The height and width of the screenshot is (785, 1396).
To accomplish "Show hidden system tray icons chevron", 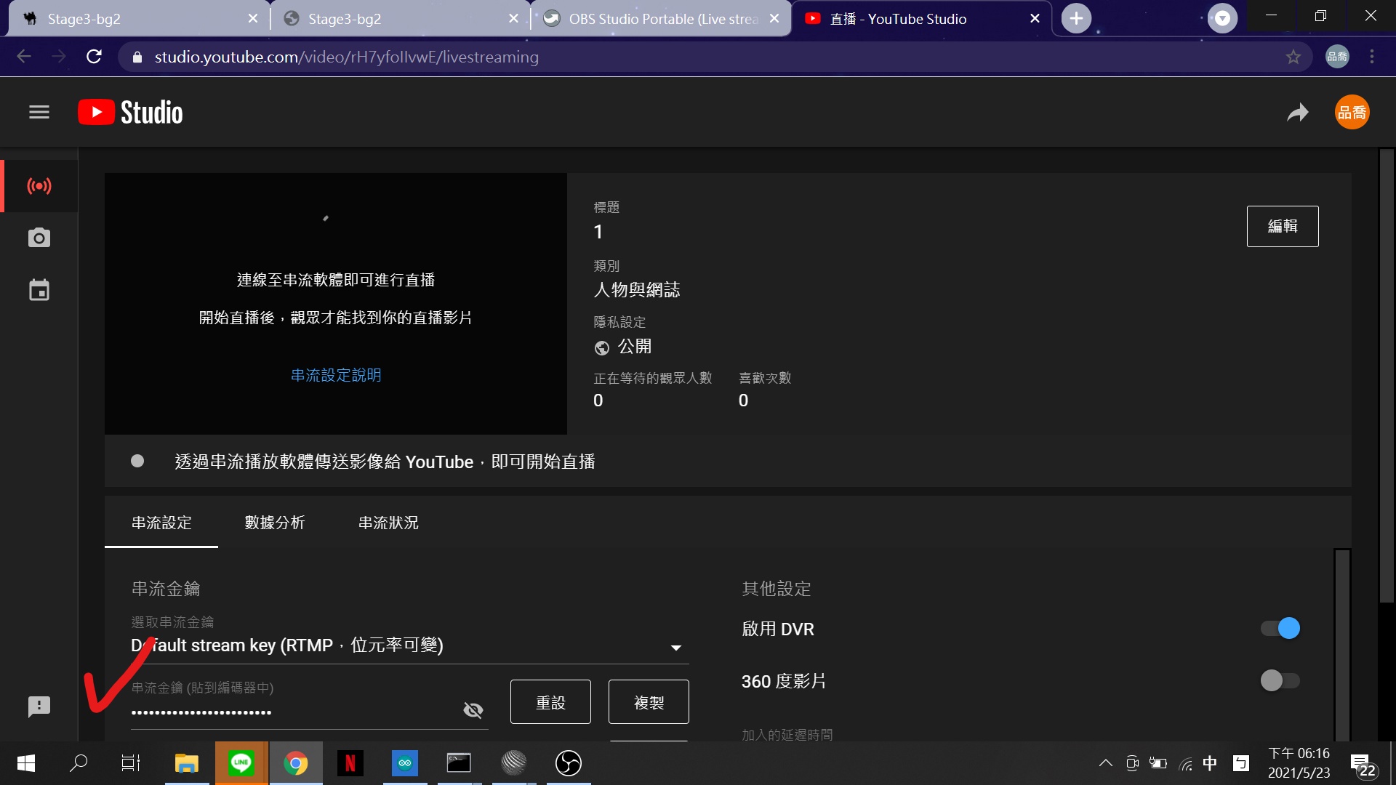I will [1105, 763].
